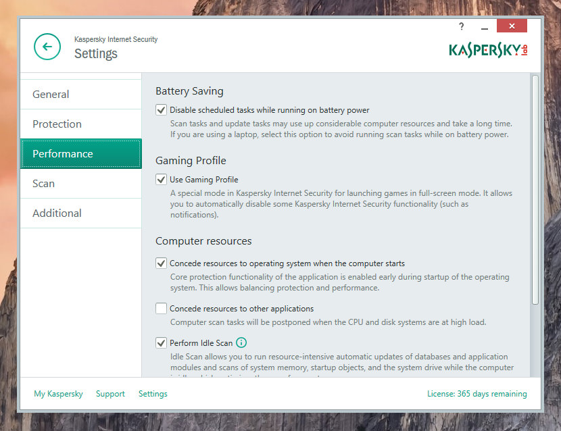The image size is (561, 431).
Task: Go to the Additional section
Action: [81, 213]
